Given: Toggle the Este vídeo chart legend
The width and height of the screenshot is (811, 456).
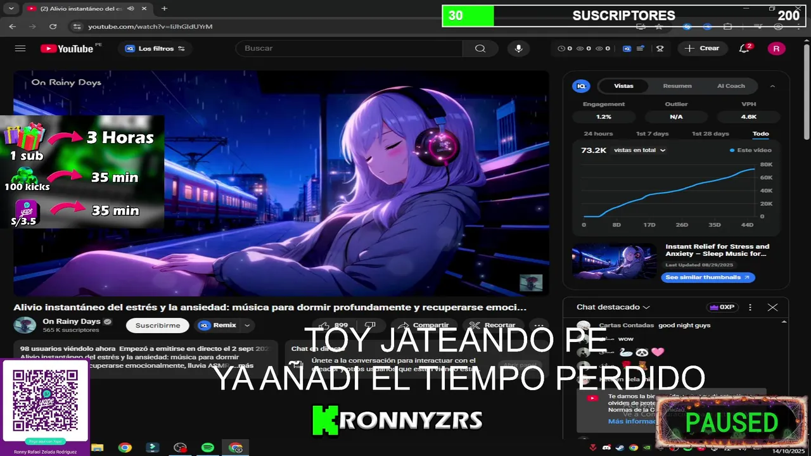Looking at the screenshot, I should (x=751, y=151).
